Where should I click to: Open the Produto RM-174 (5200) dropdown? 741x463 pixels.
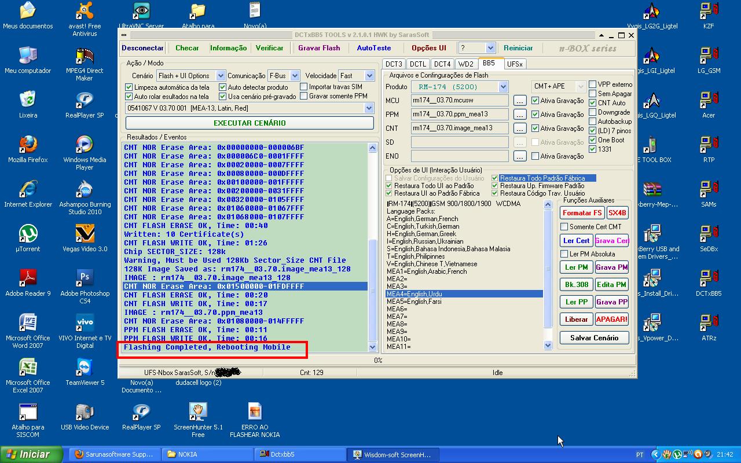503,87
